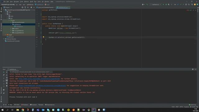Open the user account icon in toolbar
Image resolution: width=199 pixels, height=112 pixels.
click(x=143, y=4)
